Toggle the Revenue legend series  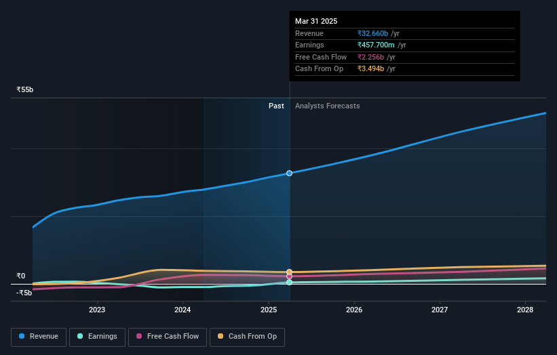[x=39, y=337]
